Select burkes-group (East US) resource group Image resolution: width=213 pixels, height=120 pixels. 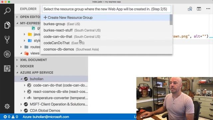coord(106,24)
